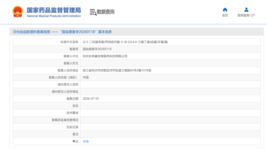Select the 境内责任人名称 label

tap(68, 84)
